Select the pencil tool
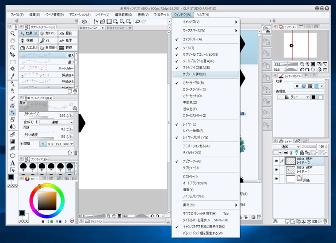Viewport: 336px width, 243px height. pos(12,91)
